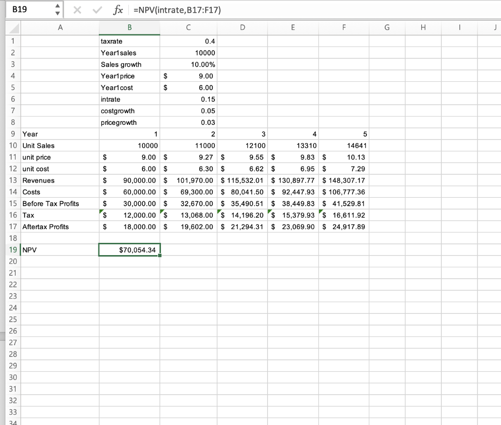Click the cell showing $70,054.34
Image resolution: width=501 pixels, height=425 pixels.
pyautogui.click(x=129, y=250)
